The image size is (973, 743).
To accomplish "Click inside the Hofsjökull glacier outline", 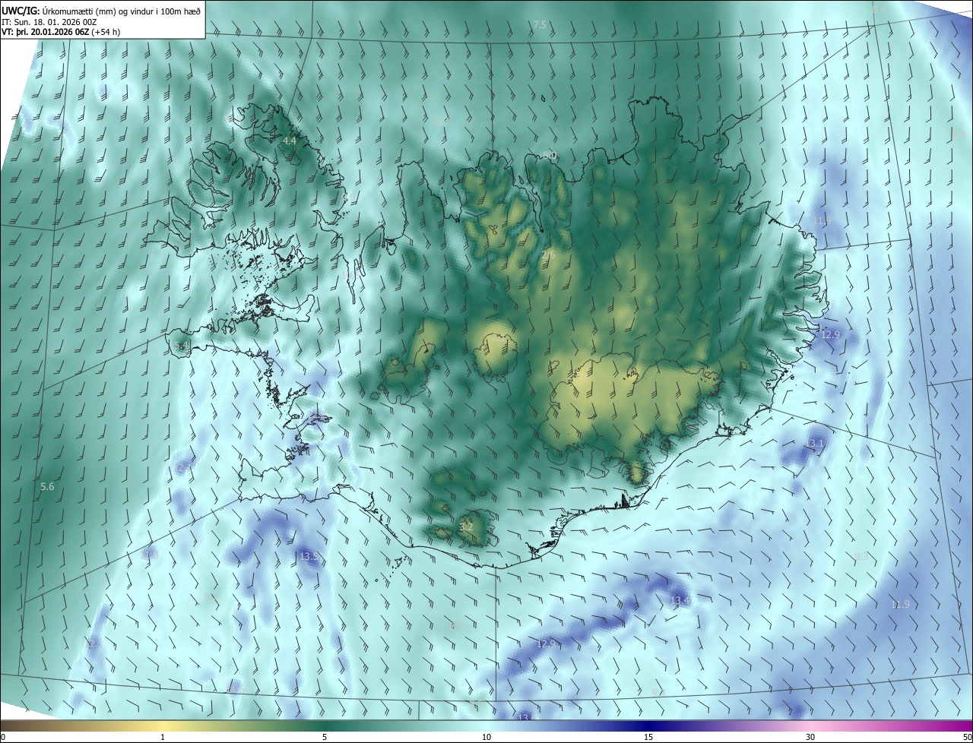I will pyautogui.click(x=496, y=353).
